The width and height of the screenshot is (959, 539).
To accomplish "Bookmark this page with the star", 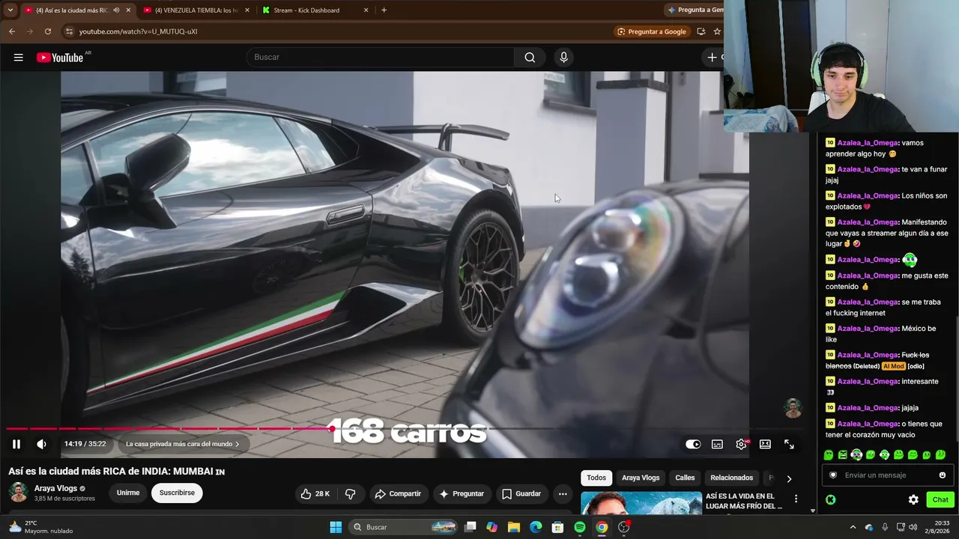I will (x=717, y=31).
